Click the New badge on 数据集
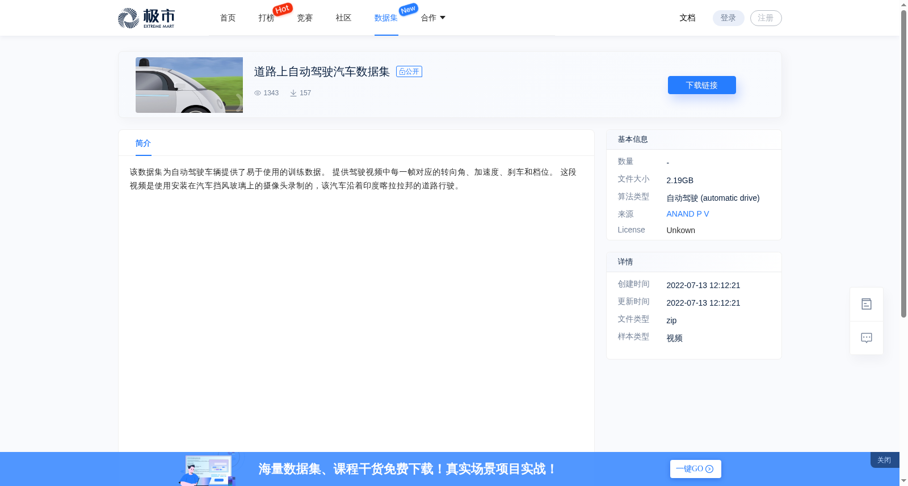Screen dimensions: 908x486 409,9
